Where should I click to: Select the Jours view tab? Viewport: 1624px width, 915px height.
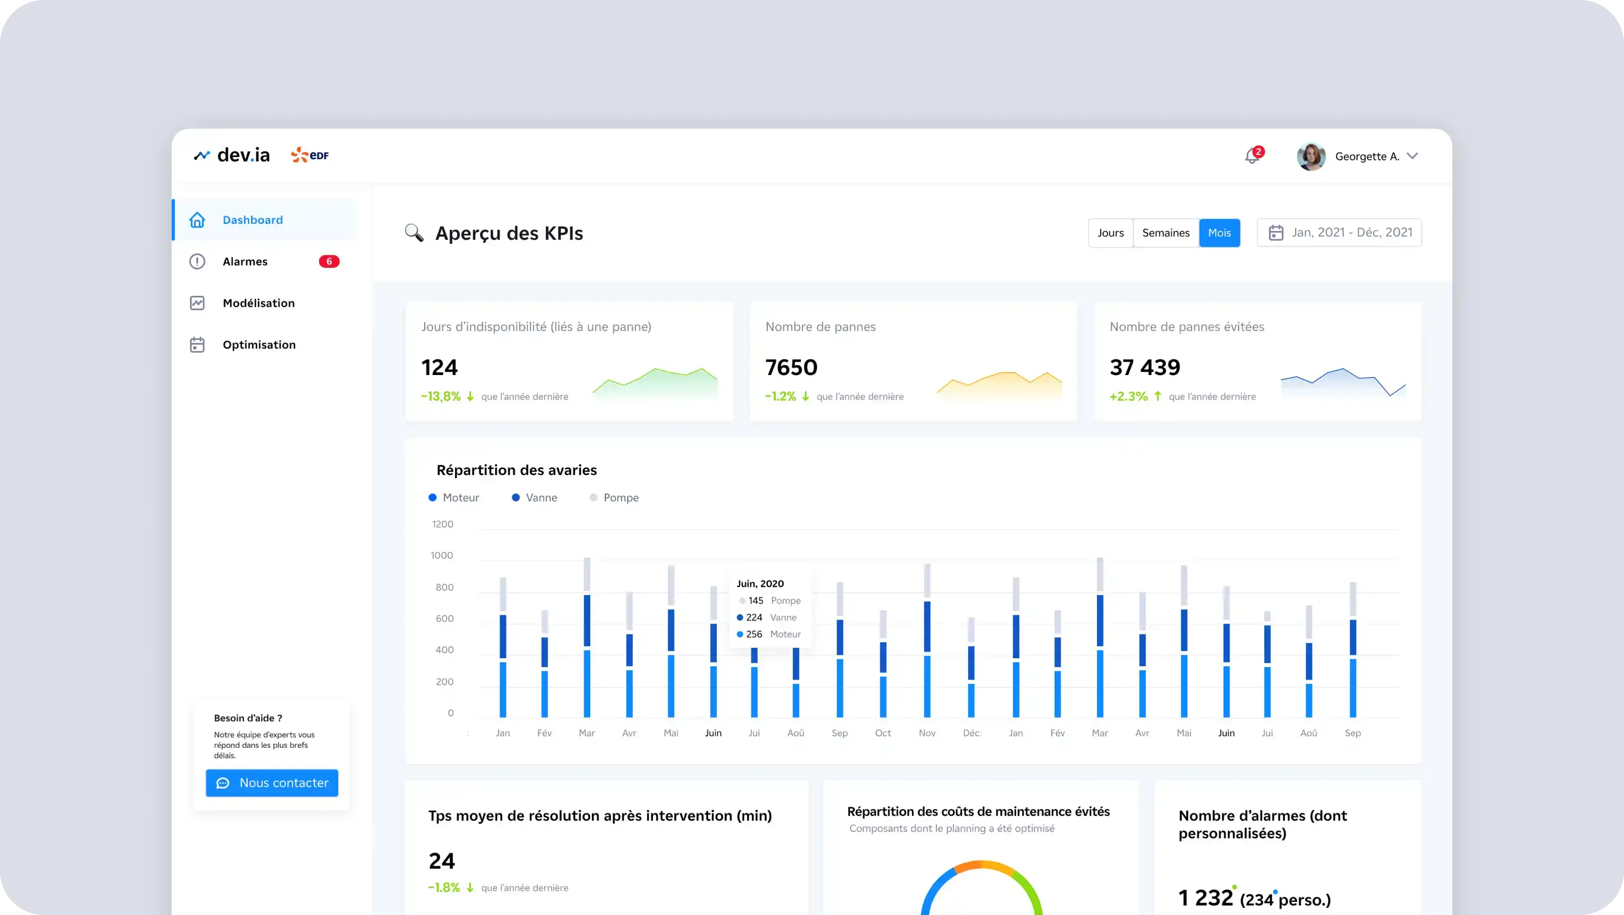pos(1110,233)
